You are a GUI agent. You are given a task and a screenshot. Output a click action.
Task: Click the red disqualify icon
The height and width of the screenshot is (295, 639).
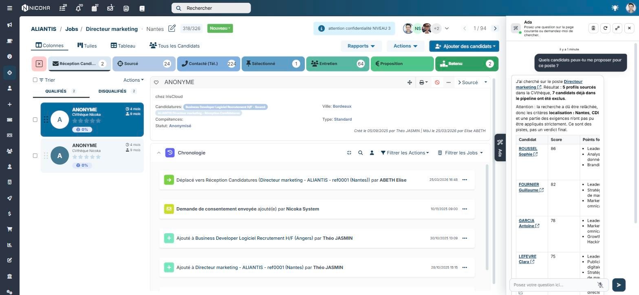pyautogui.click(x=437, y=82)
